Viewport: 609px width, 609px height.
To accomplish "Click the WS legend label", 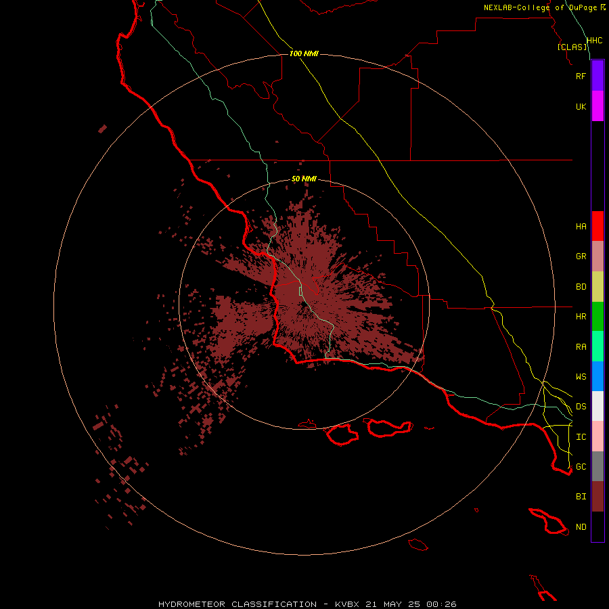I will tap(581, 377).
